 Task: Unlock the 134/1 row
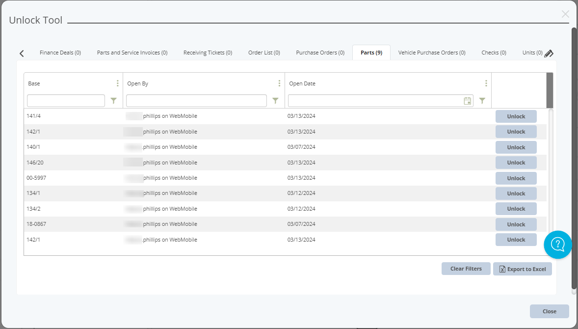click(516, 193)
